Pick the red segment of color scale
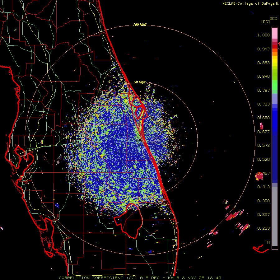The height and width of the screenshot is (280, 280). coord(275,47)
